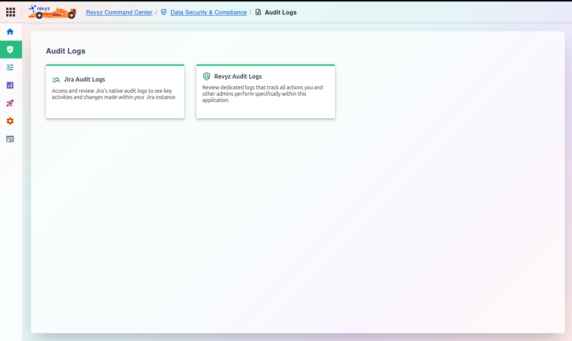Navigate to Data Security & Compliance breadcrumb
The width and height of the screenshot is (572, 341).
[208, 12]
